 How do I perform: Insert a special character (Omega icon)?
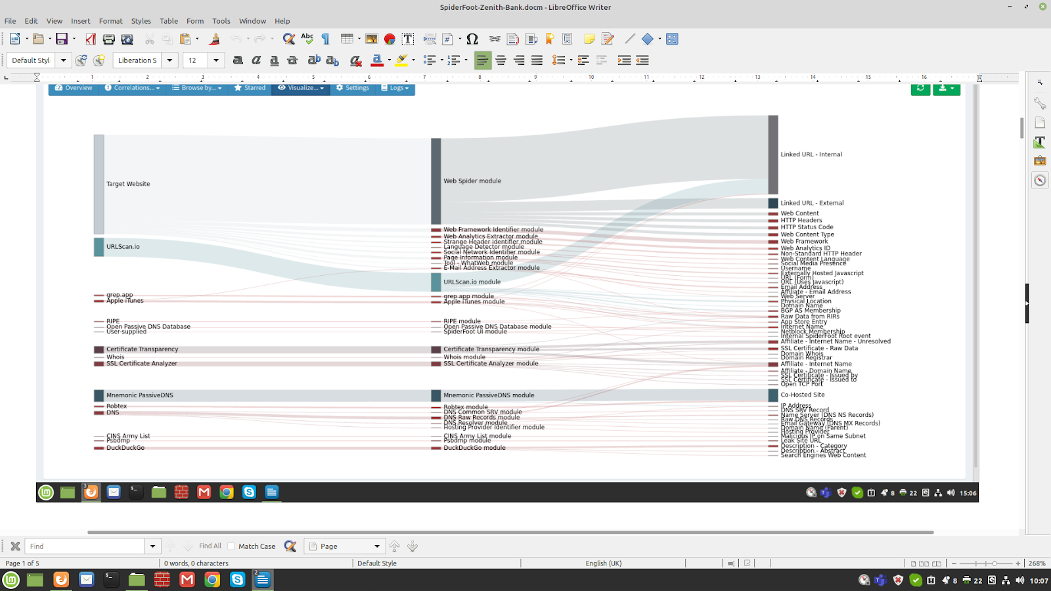pyautogui.click(x=472, y=39)
